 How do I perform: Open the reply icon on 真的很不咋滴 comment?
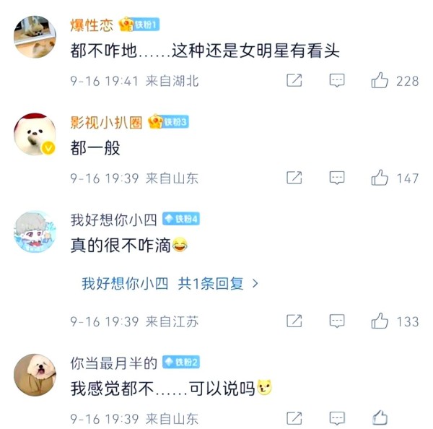(x=337, y=321)
